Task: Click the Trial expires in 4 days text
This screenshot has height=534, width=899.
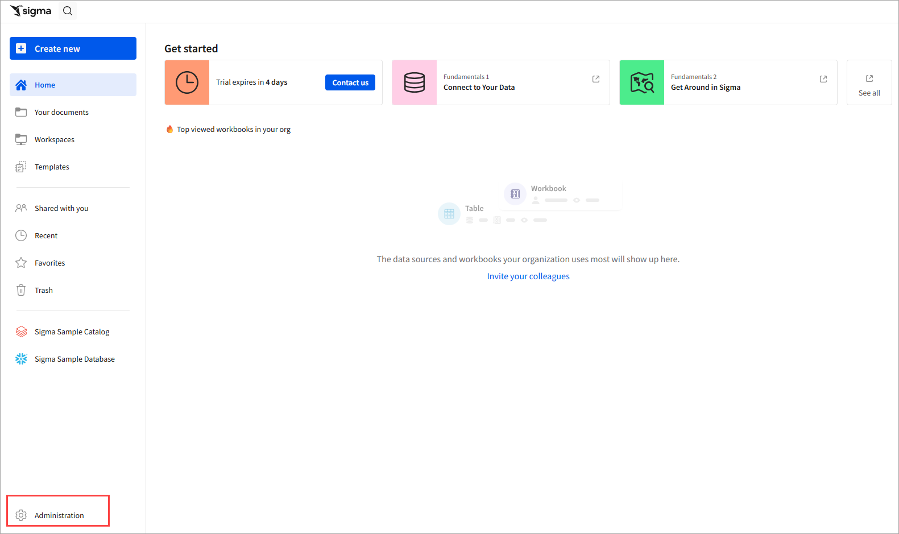Action: coord(252,82)
